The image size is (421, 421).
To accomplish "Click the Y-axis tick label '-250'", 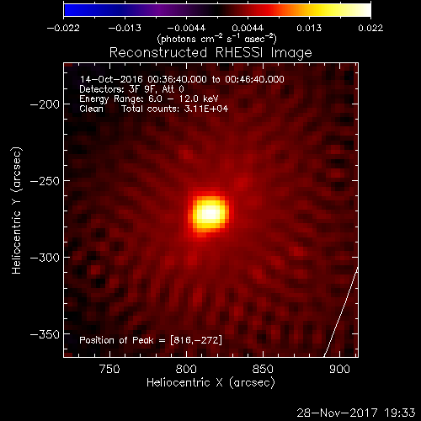I will tap(45, 181).
